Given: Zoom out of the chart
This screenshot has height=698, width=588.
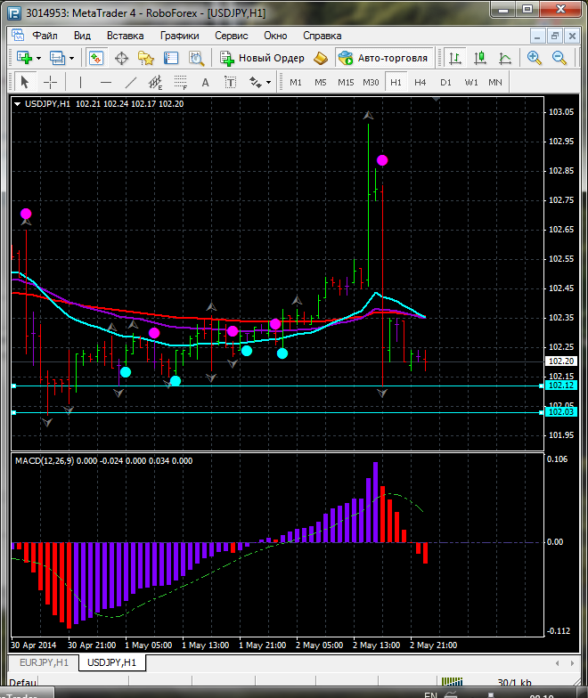Looking at the screenshot, I should (560, 58).
